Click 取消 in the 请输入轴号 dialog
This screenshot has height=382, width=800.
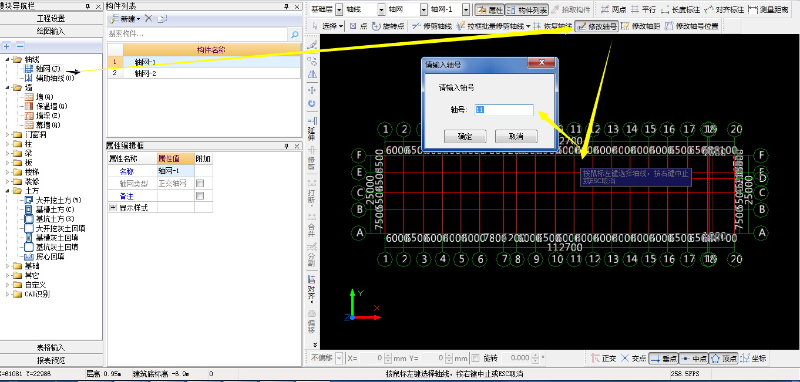[x=516, y=136]
